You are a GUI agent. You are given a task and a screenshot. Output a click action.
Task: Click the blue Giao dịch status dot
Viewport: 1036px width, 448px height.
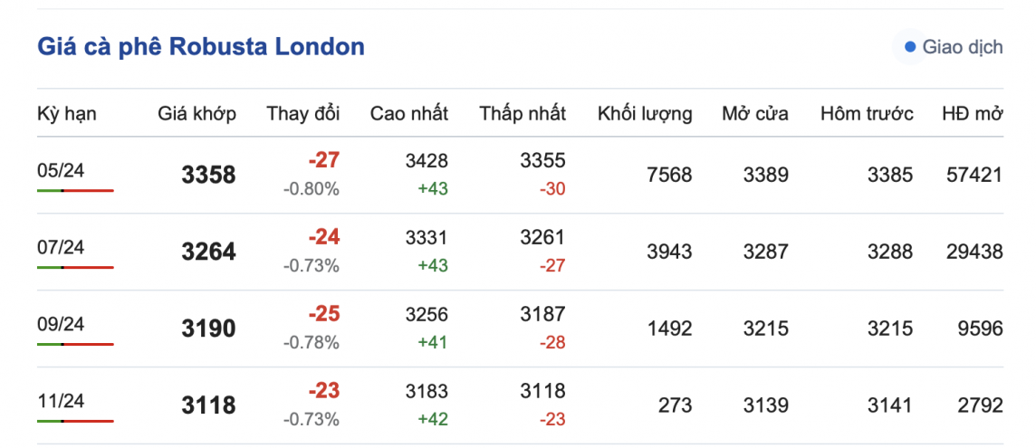[x=910, y=47]
